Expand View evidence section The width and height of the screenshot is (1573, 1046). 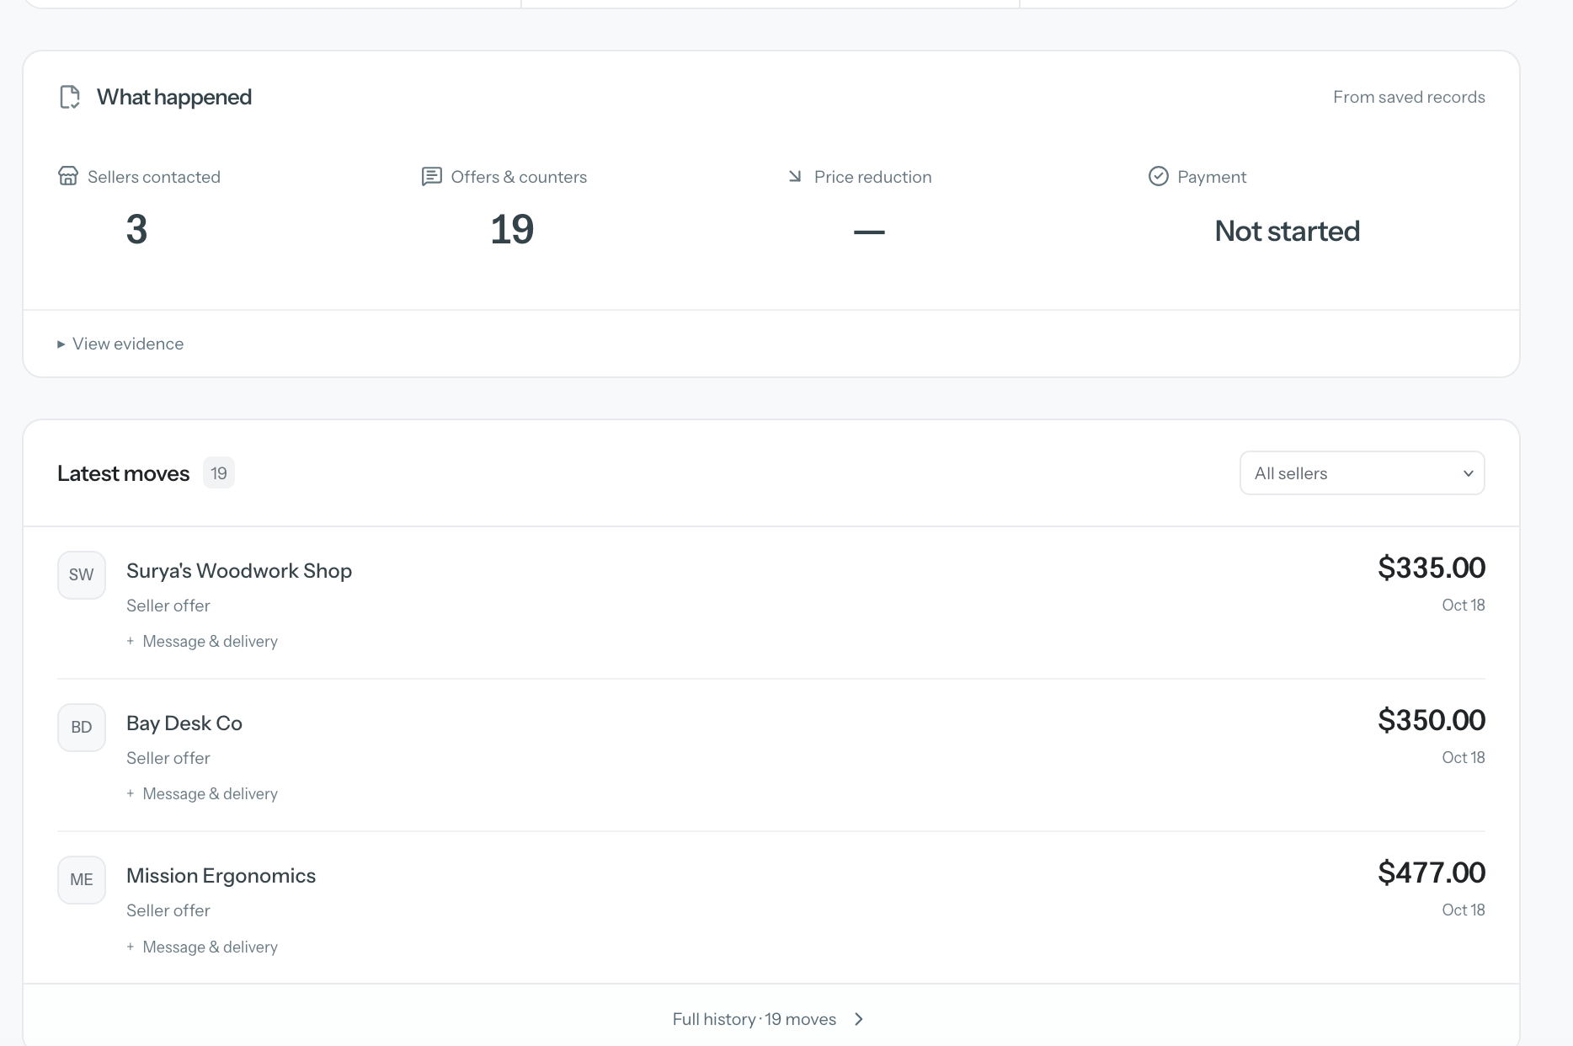pyautogui.click(x=120, y=344)
